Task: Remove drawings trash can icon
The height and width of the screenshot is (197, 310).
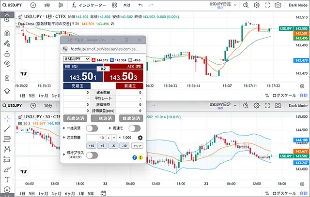Action: (7, 78)
